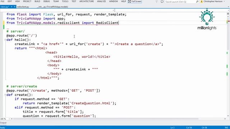Collapse the hello() function outline

click(x=5, y=40)
